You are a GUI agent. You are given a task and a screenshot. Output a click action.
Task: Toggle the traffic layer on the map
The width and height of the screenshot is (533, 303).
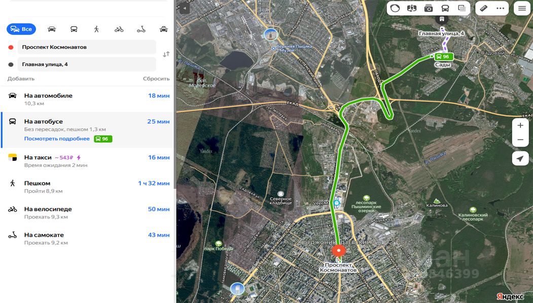(395, 8)
